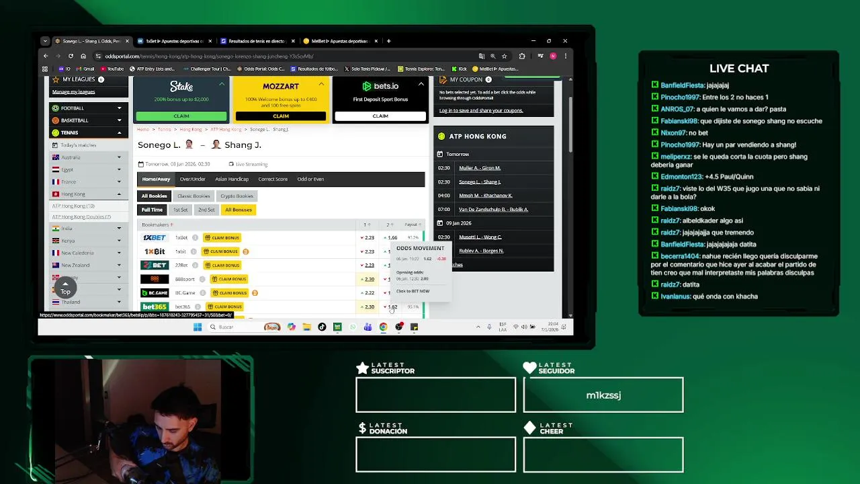Reload the OddsPortal page
This screenshot has height=484, width=860.
pyautogui.click(x=71, y=56)
